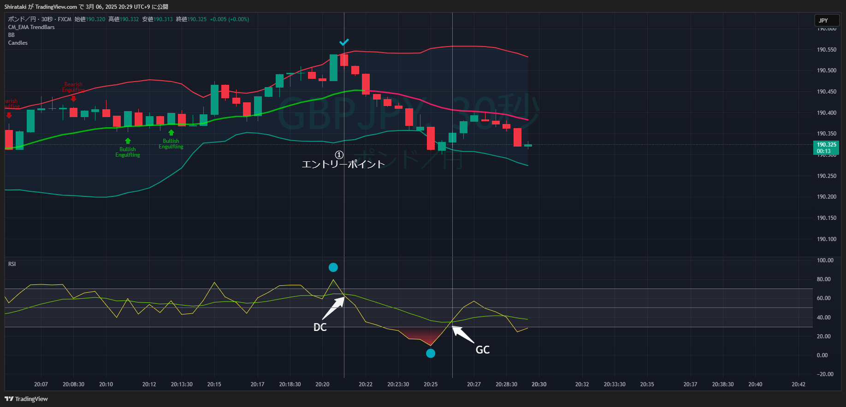The height and width of the screenshot is (407, 846).
Task: Click the +0.005 (+0.00%) change value
Action: click(x=230, y=19)
